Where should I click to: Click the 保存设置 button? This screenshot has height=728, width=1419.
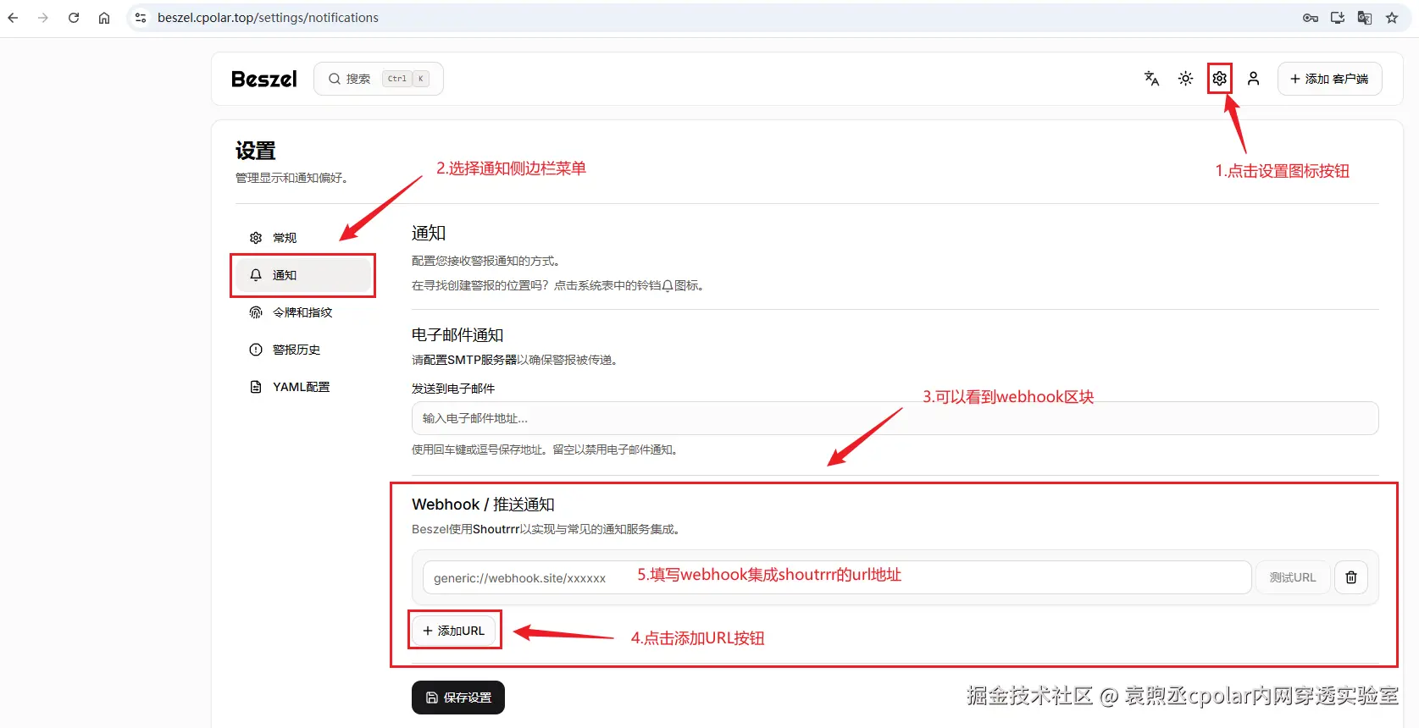pyautogui.click(x=458, y=698)
